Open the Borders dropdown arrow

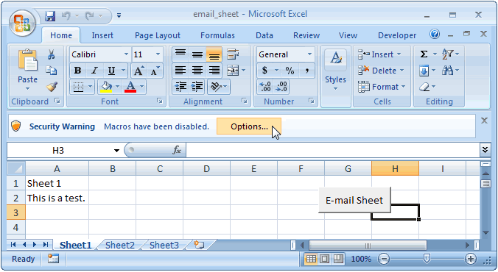tap(90, 87)
